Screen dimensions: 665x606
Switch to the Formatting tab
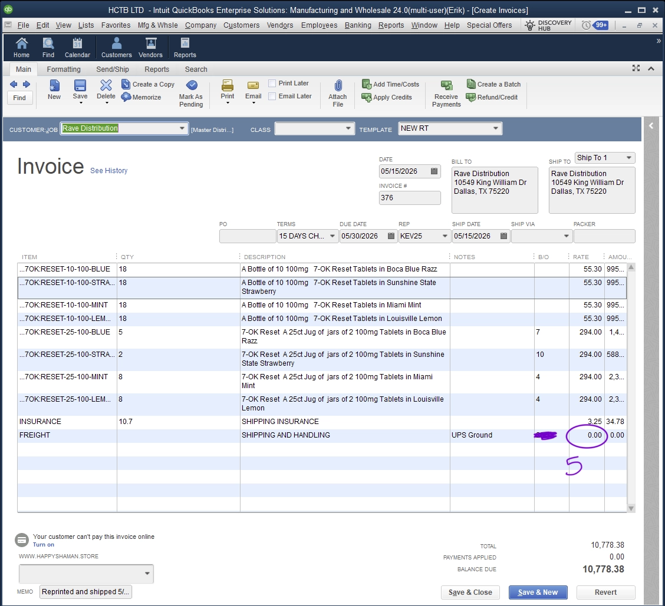[64, 69]
